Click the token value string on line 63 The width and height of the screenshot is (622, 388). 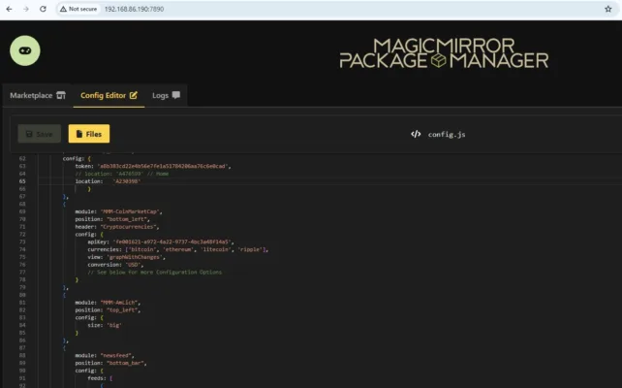coord(163,166)
